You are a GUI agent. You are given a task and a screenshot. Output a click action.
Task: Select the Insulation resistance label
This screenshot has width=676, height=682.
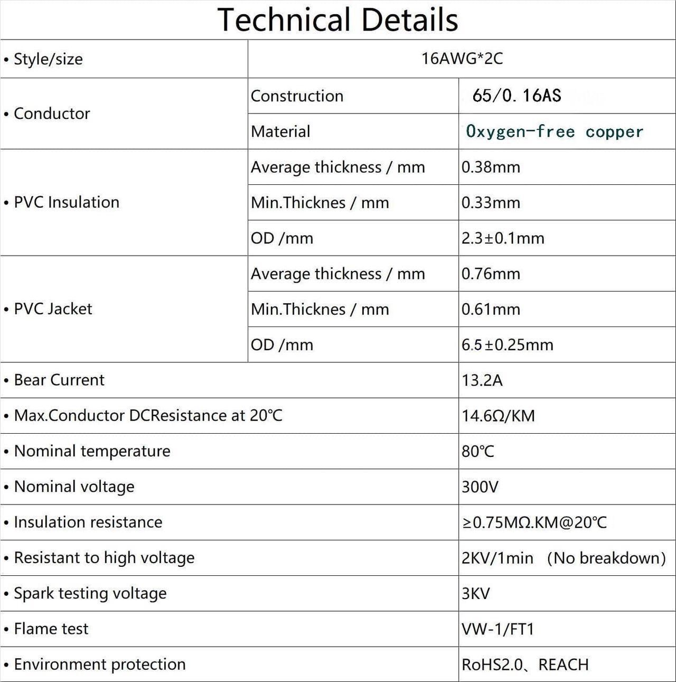pyautogui.click(x=88, y=522)
